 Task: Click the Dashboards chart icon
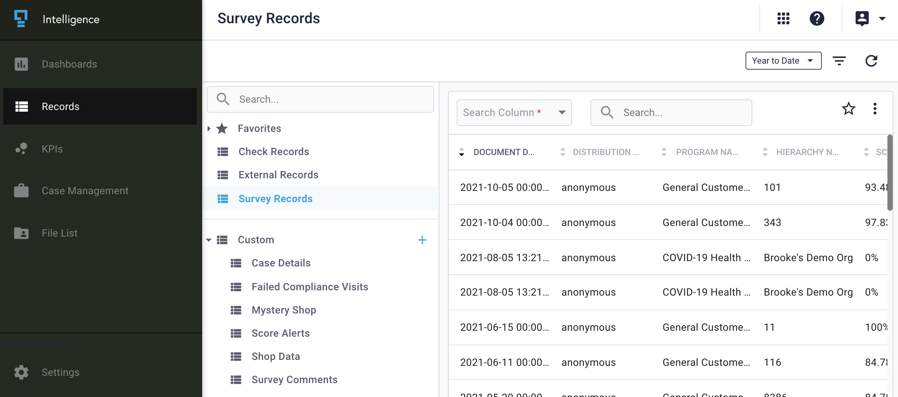point(21,64)
